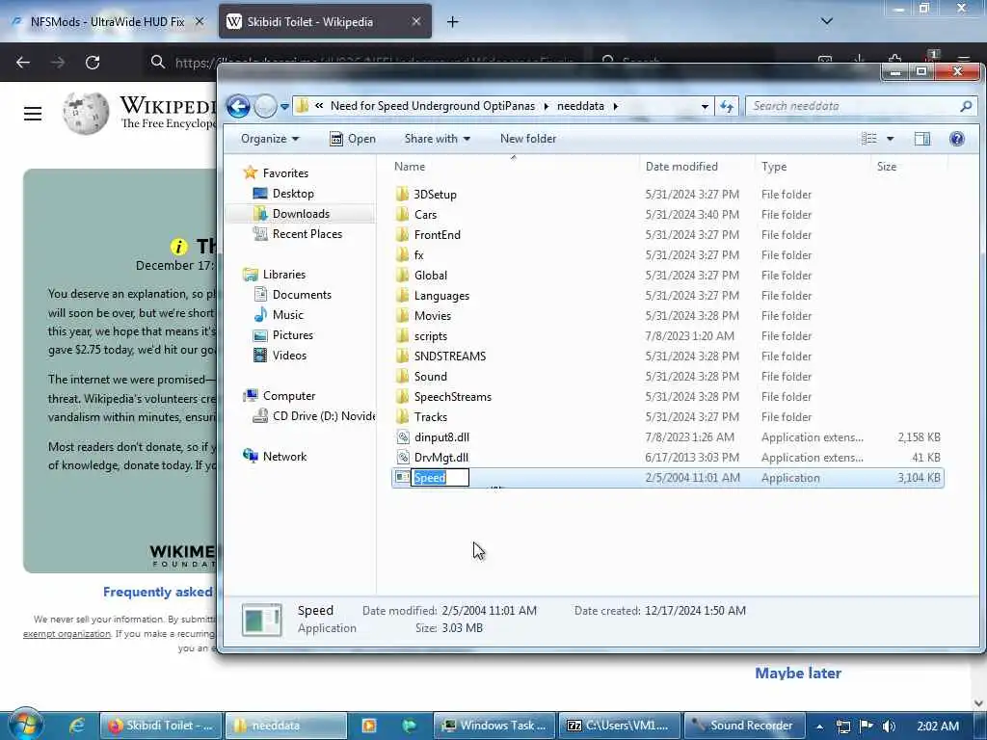Select DrvMgt.dll file icon

(x=403, y=458)
